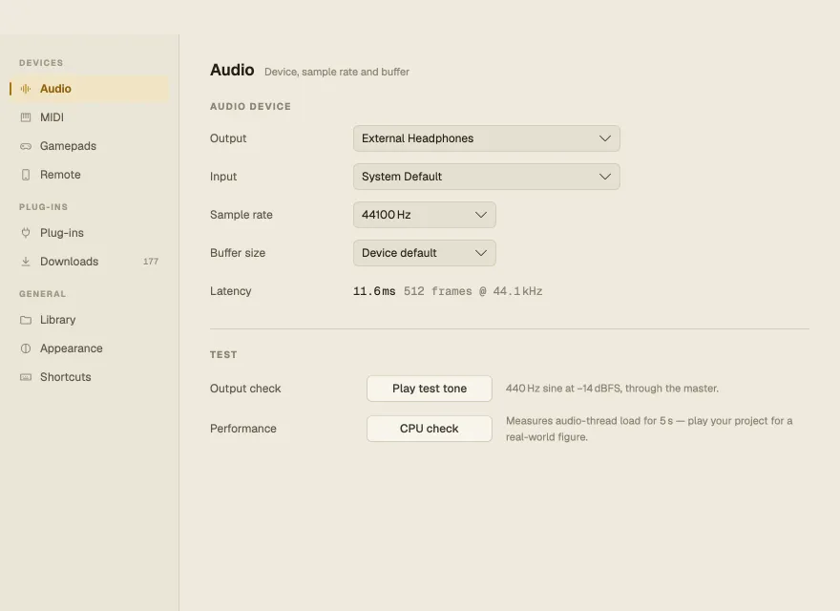This screenshot has width=840, height=611.
Task: Click the Shortcuts keyboard icon
Action: pos(25,377)
